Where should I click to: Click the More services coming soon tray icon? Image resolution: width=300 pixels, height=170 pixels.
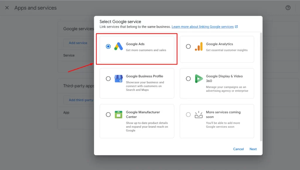point(199,115)
